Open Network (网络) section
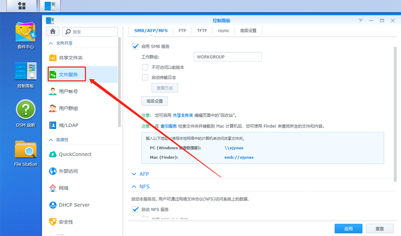The height and width of the screenshot is (236, 401). (x=82, y=188)
